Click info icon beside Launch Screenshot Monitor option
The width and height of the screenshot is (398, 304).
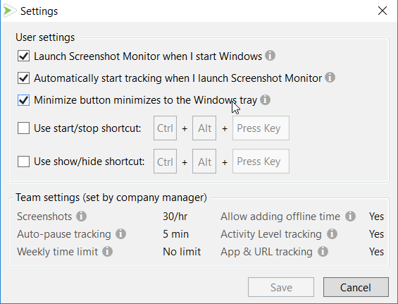tap(270, 55)
